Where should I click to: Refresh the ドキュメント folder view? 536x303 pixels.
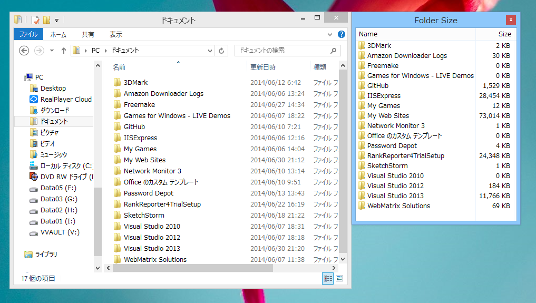(x=221, y=51)
